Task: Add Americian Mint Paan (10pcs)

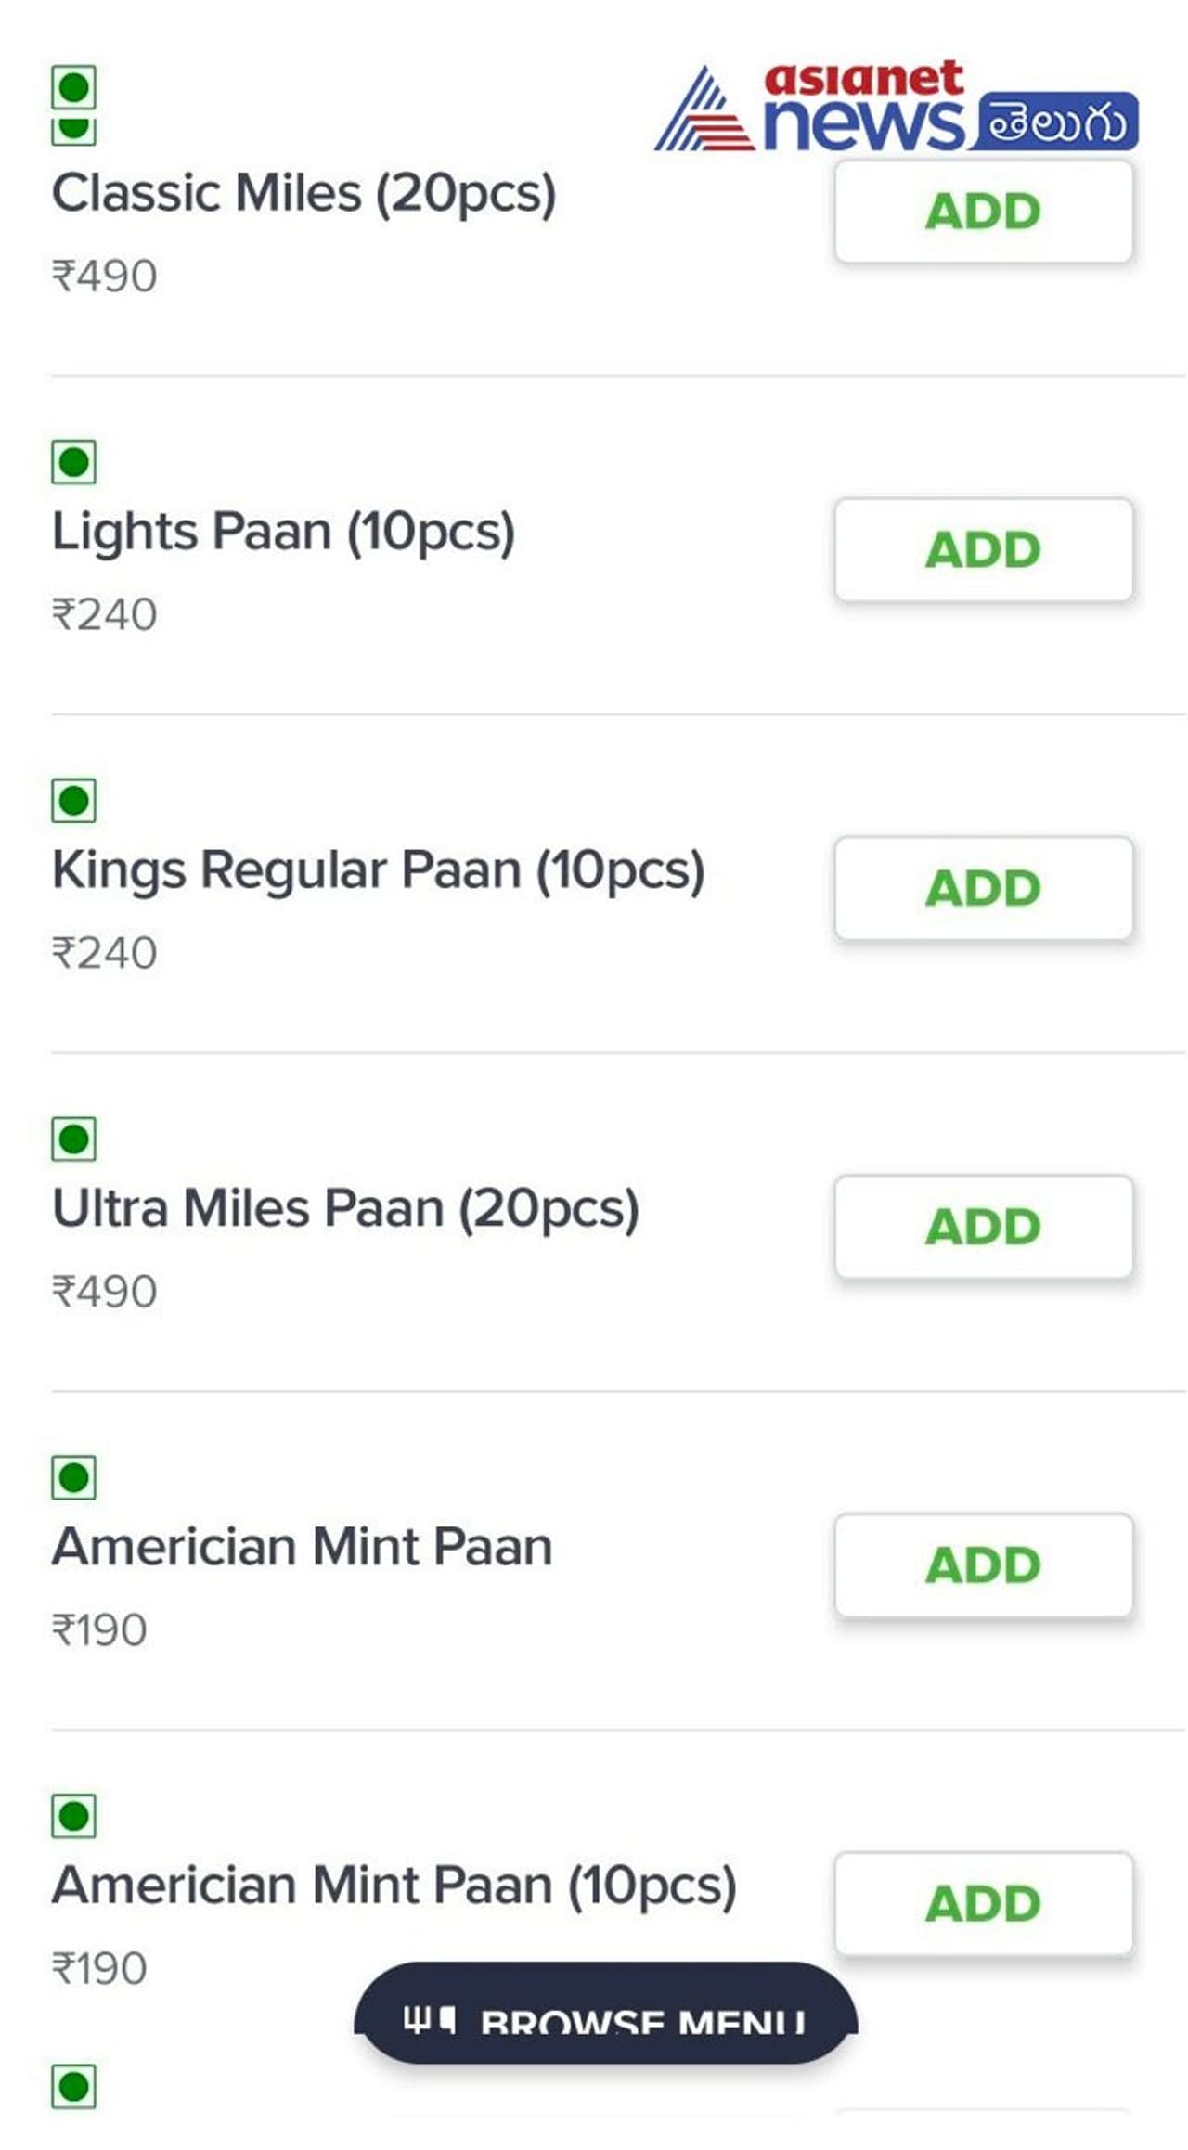Action: (983, 1904)
